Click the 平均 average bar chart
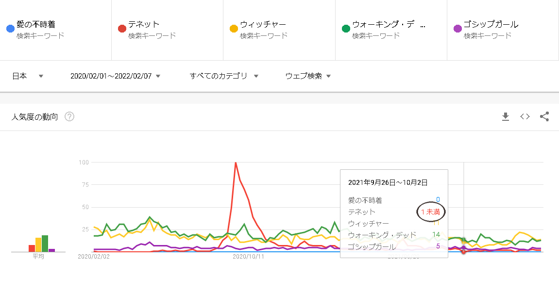Viewport: 559px width, 294px height. click(38, 244)
